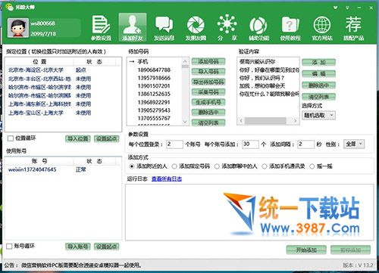Open the 使用教程 folder icon
This screenshot has width=379, height=273.
coord(290,28)
